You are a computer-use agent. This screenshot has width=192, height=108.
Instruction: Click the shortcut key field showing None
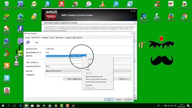coord(88,67)
